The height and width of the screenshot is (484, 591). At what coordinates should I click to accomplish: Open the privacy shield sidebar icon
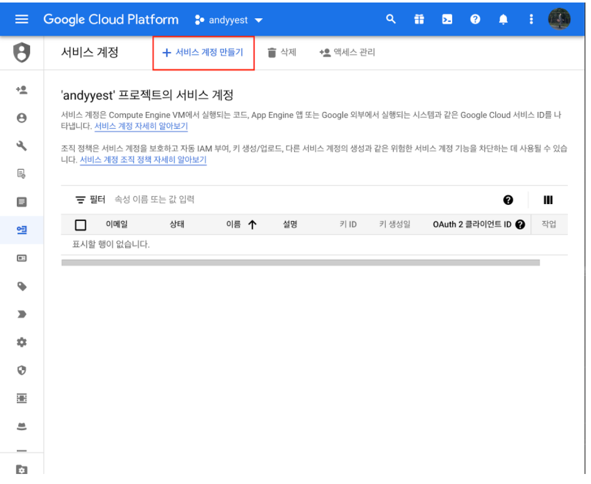(22, 371)
